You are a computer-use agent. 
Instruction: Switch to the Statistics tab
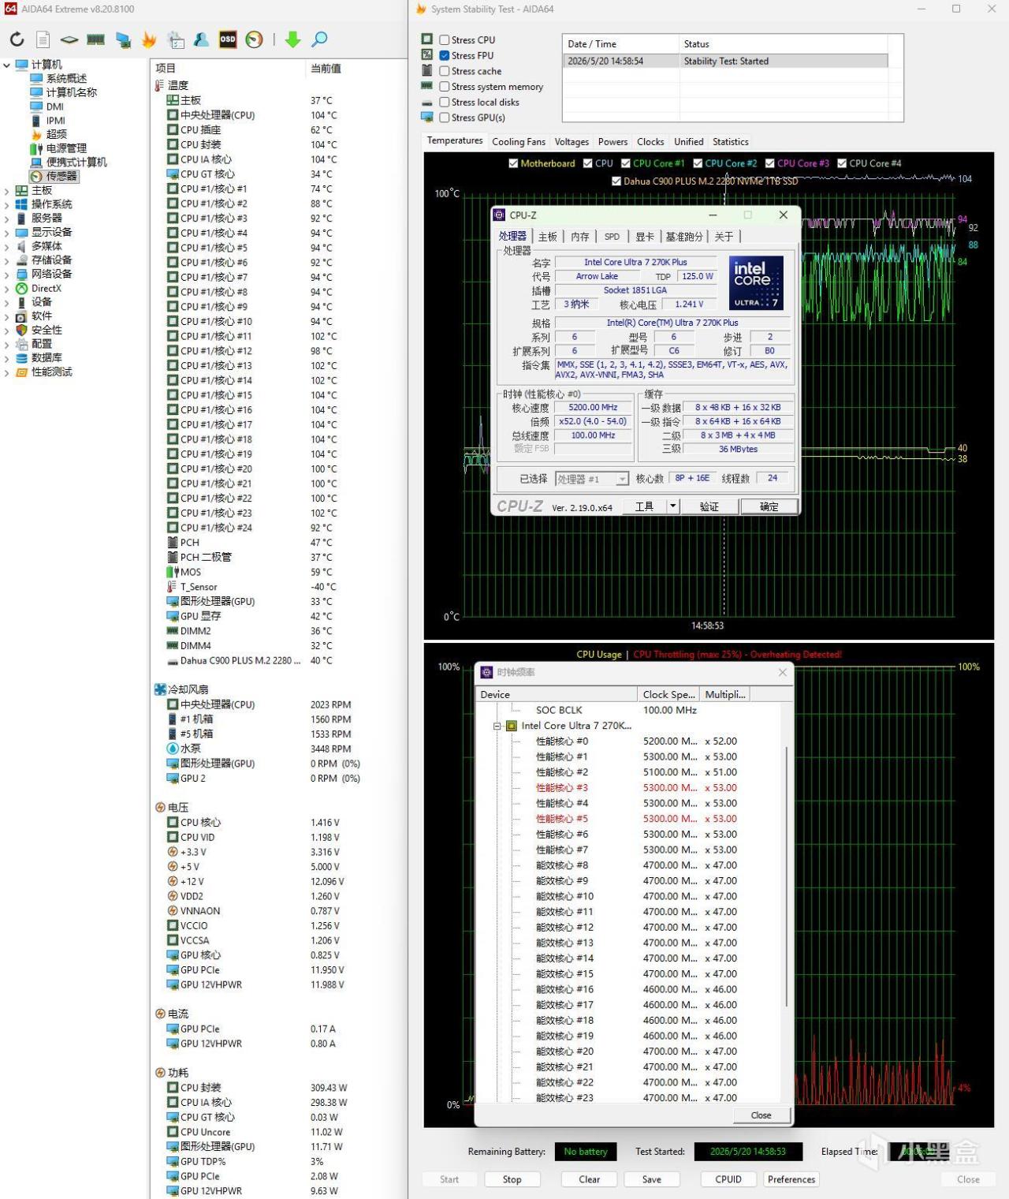pyautogui.click(x=731, y=142)
